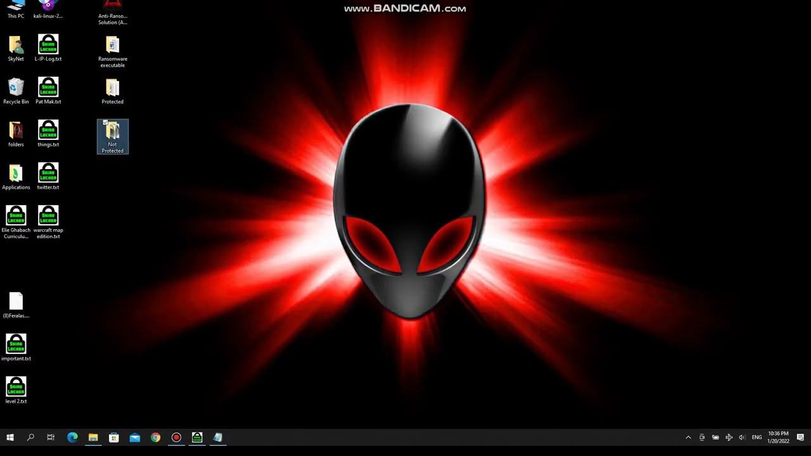Open the Windows Start menu
811x456 pixels.
pos(10,437)
